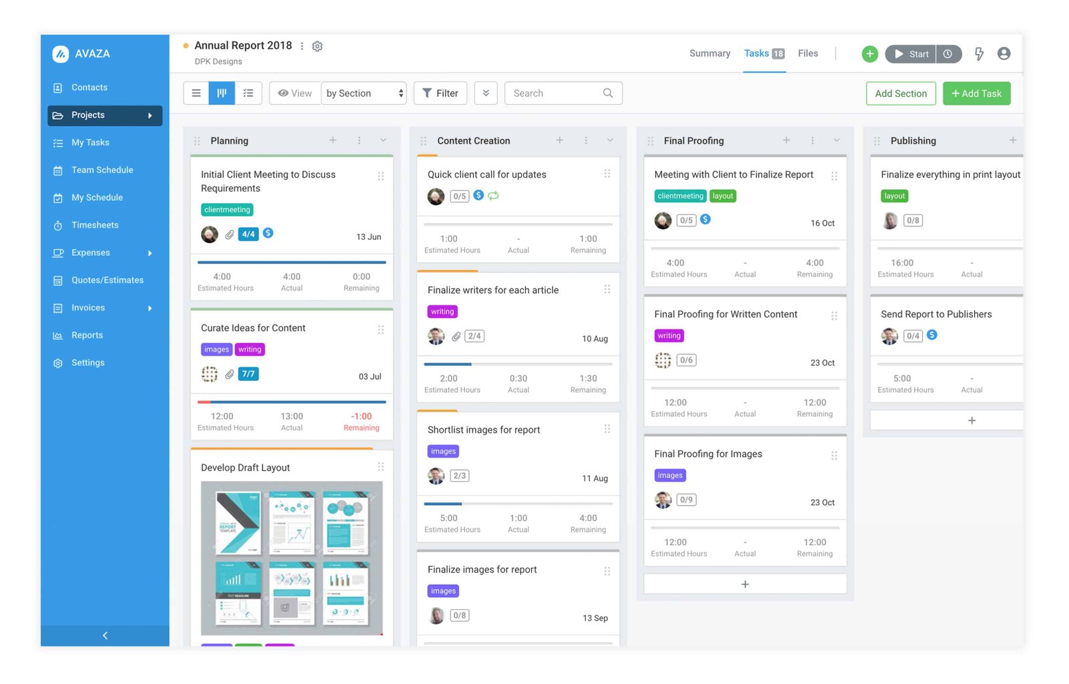Image resolution: width=1069 pixels, height=684 pixels.
Task: Click the project settings gear icon
Action: pyautogui.click(x=317, y=46)
